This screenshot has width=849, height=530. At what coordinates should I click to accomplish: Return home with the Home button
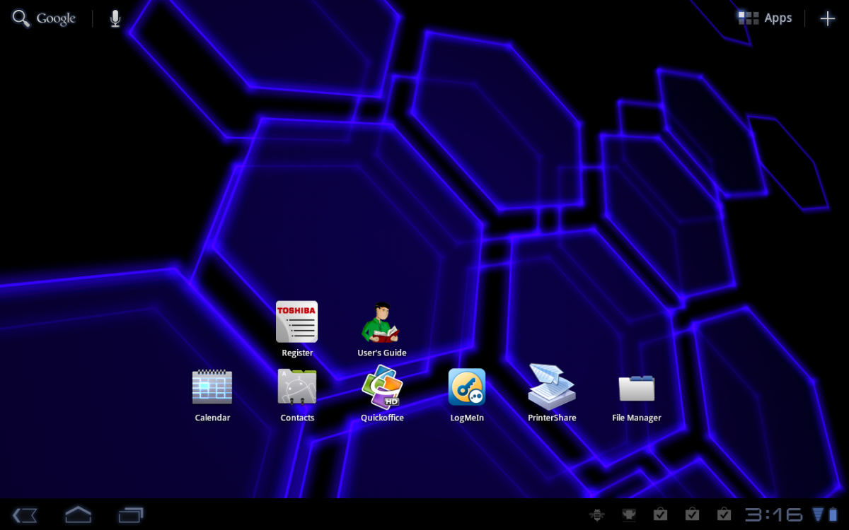click(x=77, y=515)
